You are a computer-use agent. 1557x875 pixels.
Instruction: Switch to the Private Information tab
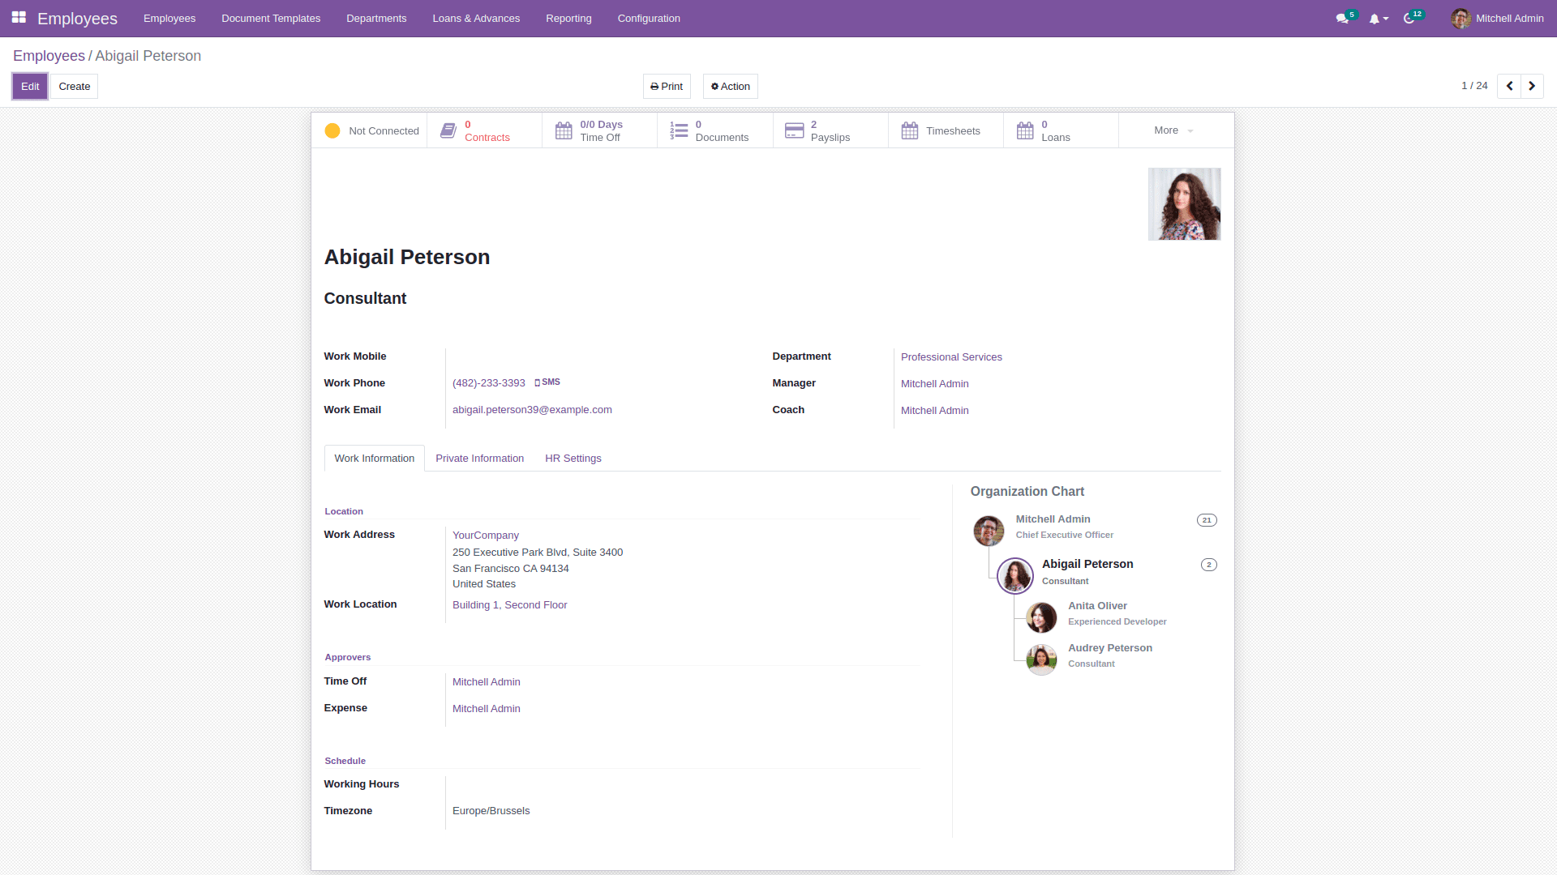[x=479, y=458]
